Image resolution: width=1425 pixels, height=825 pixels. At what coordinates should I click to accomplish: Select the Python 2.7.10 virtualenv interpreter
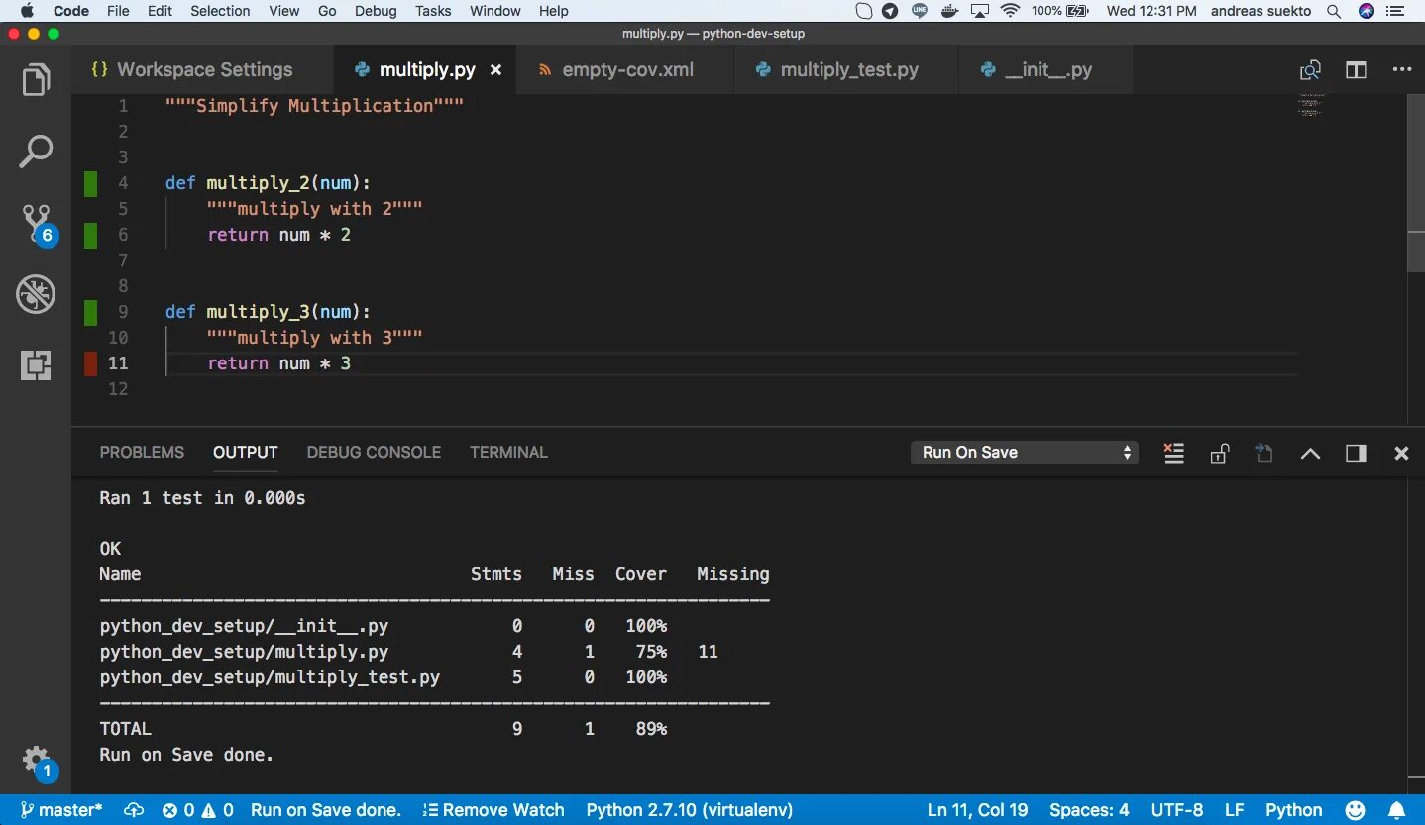click(689, 810)
